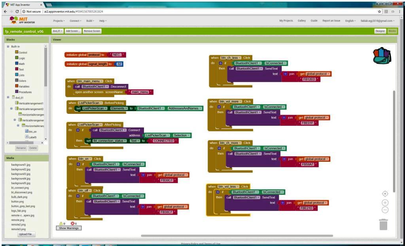Open the if-block gear in btn_vol_more Click
This screenshot has height=246, width=405.
(x=219, y=107)
